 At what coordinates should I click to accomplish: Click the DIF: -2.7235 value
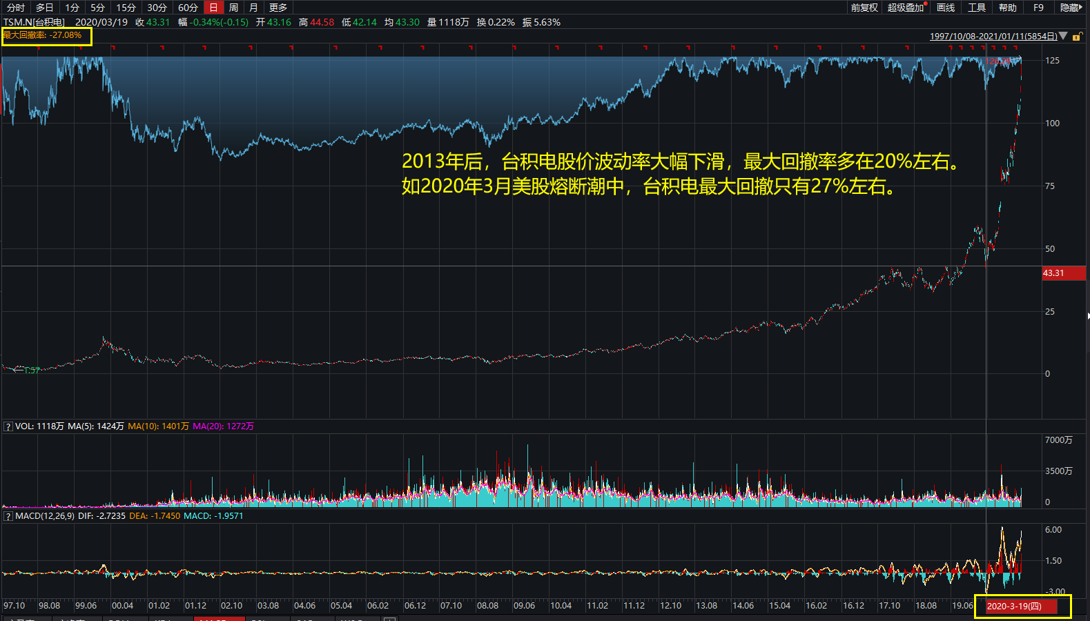coord(102,516)
